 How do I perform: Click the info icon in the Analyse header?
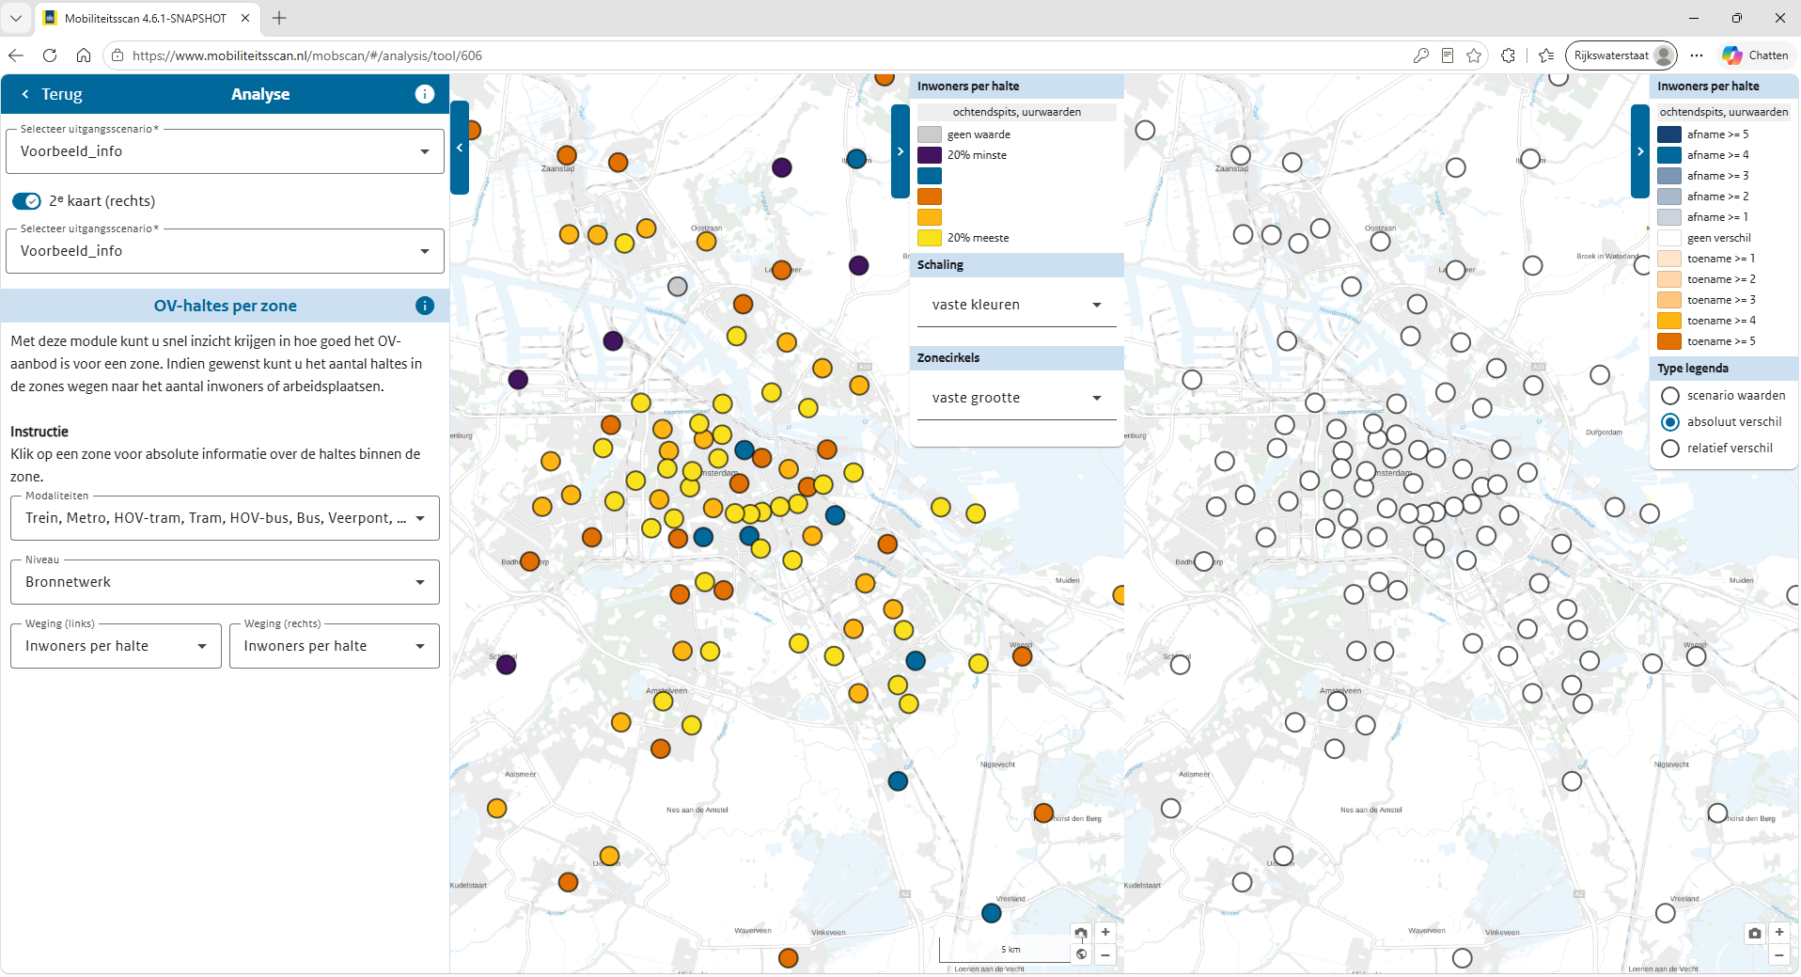coord(425,94)
